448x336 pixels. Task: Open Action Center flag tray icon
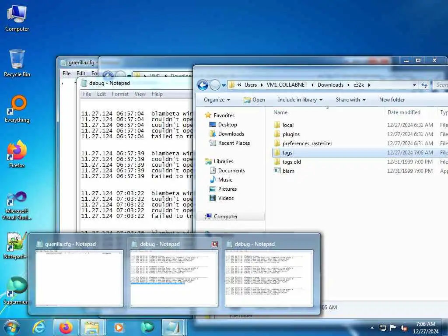(x=393, y=328)
